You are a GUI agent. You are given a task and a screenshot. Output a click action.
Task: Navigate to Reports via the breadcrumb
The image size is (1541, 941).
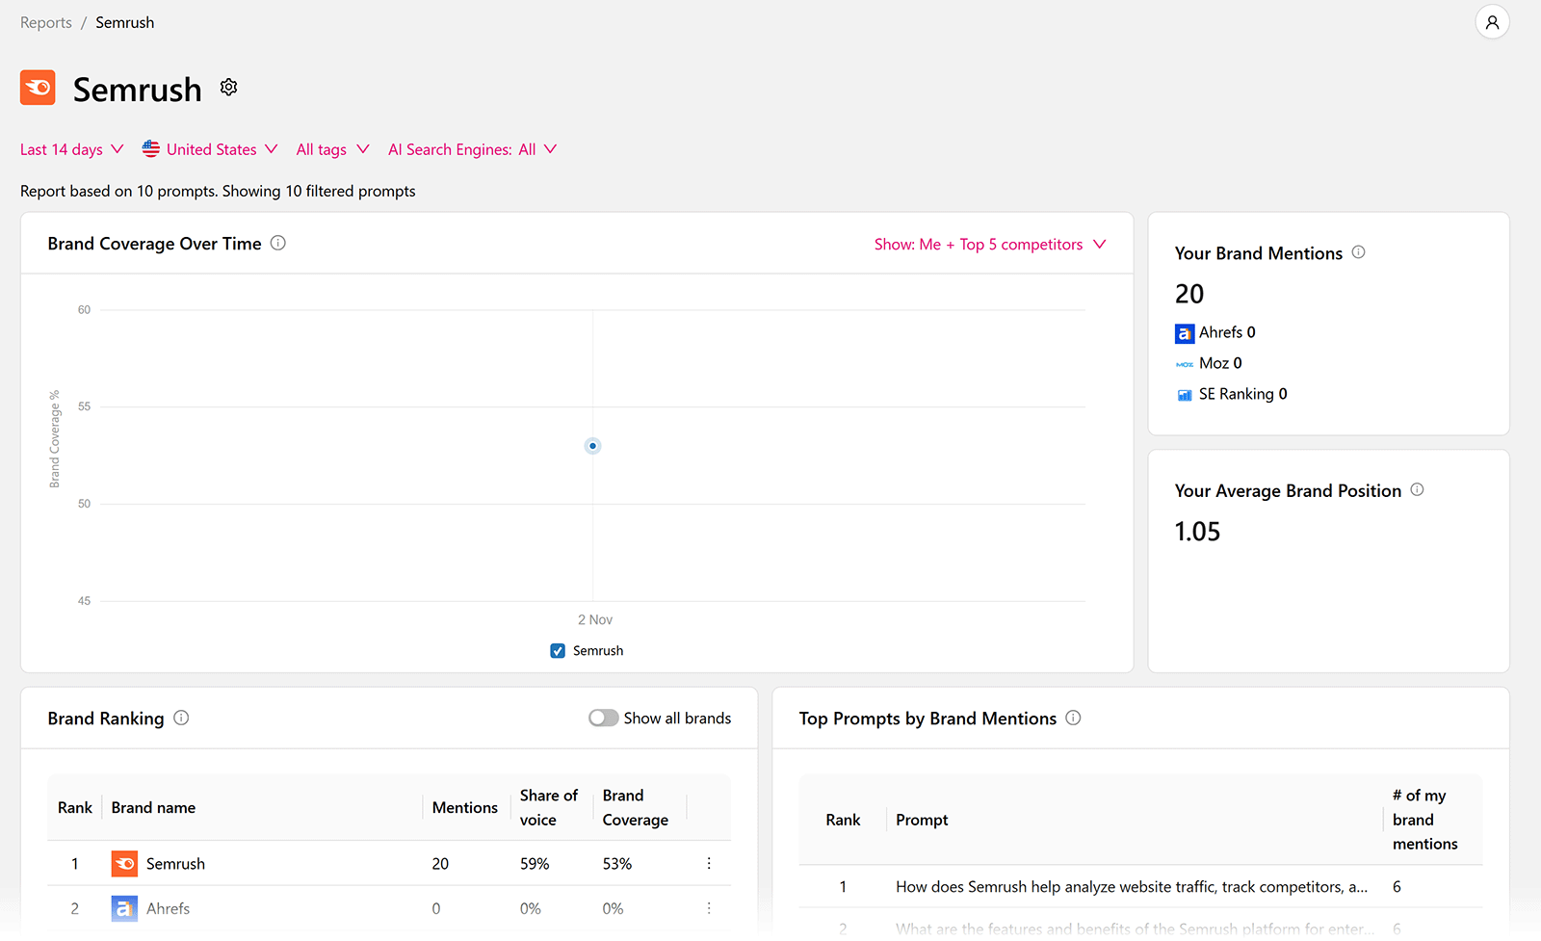(45, 21)
